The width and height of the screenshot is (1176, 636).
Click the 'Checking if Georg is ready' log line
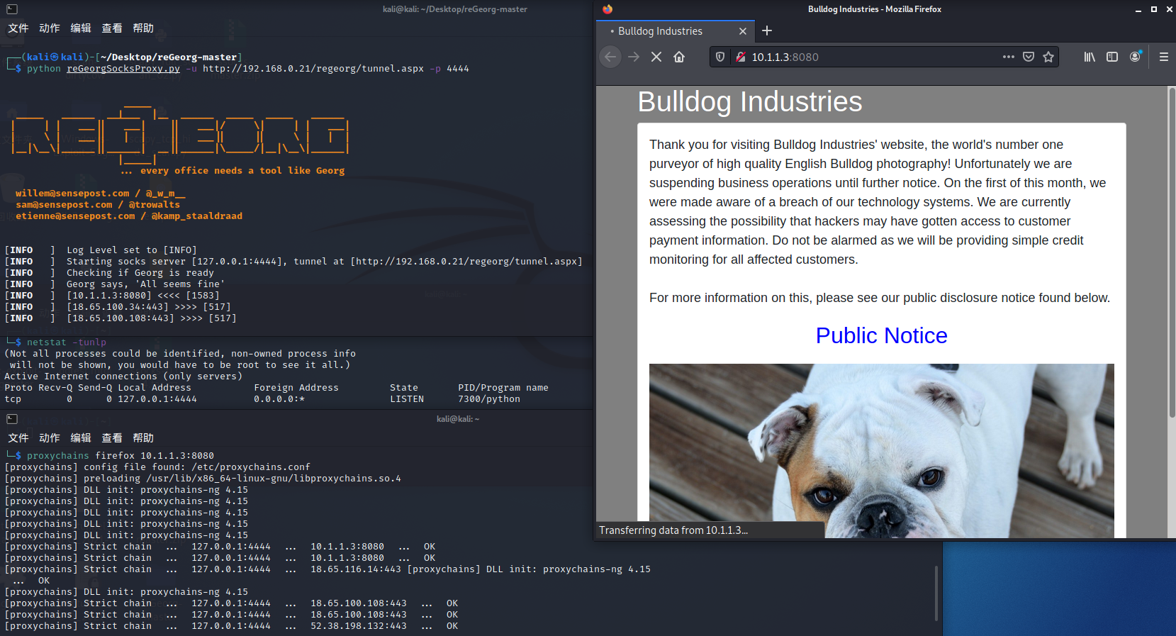click(140, 273)
